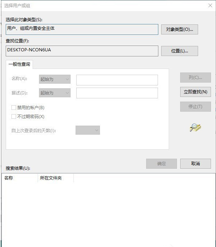Viewport: 216px width, 247px height.
Task: Sort results by 名称 column header
Action: point(20,178)
